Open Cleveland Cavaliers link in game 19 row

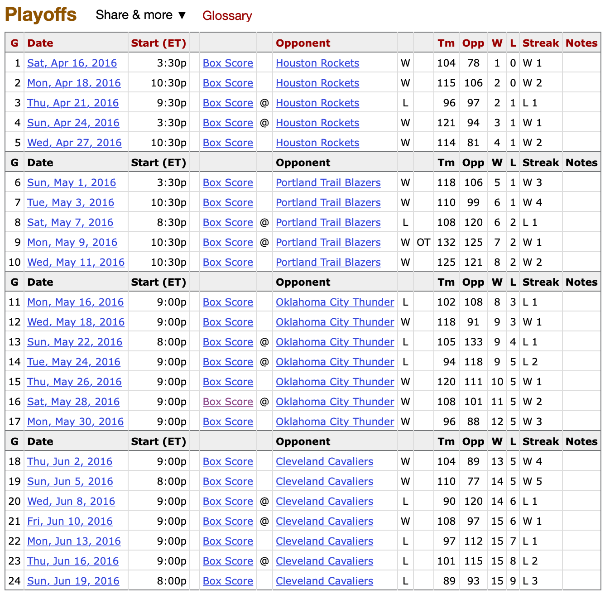[324, 481]
